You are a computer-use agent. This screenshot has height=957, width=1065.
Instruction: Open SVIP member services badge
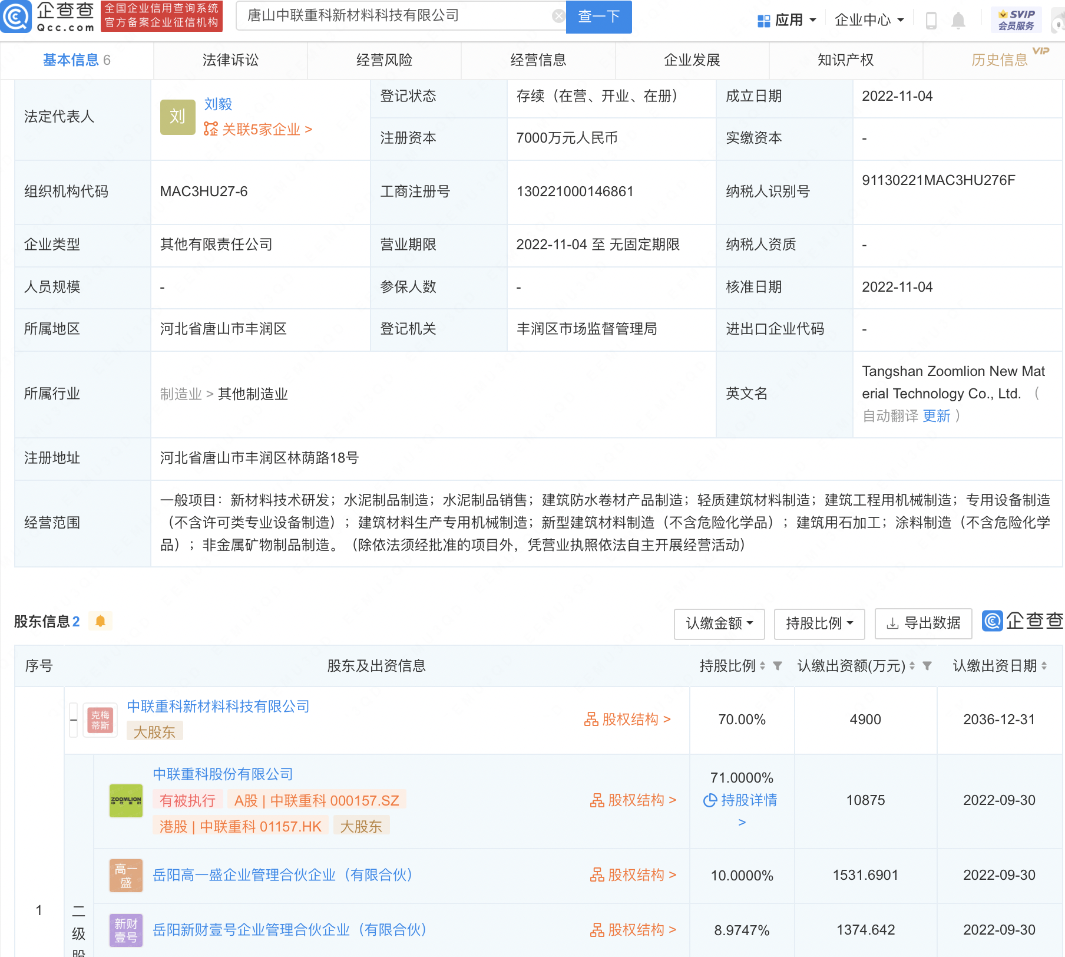1017,20
